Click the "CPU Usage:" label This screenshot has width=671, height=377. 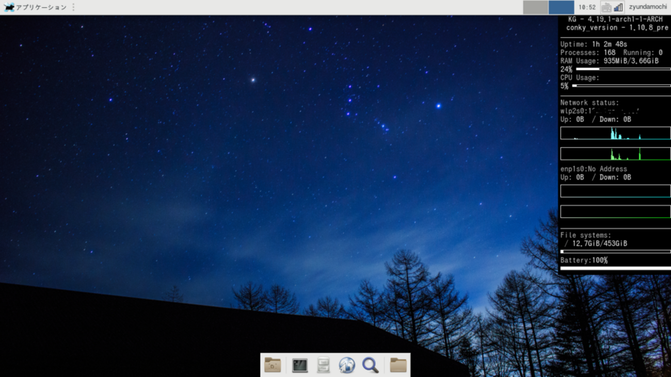[580, 77]
